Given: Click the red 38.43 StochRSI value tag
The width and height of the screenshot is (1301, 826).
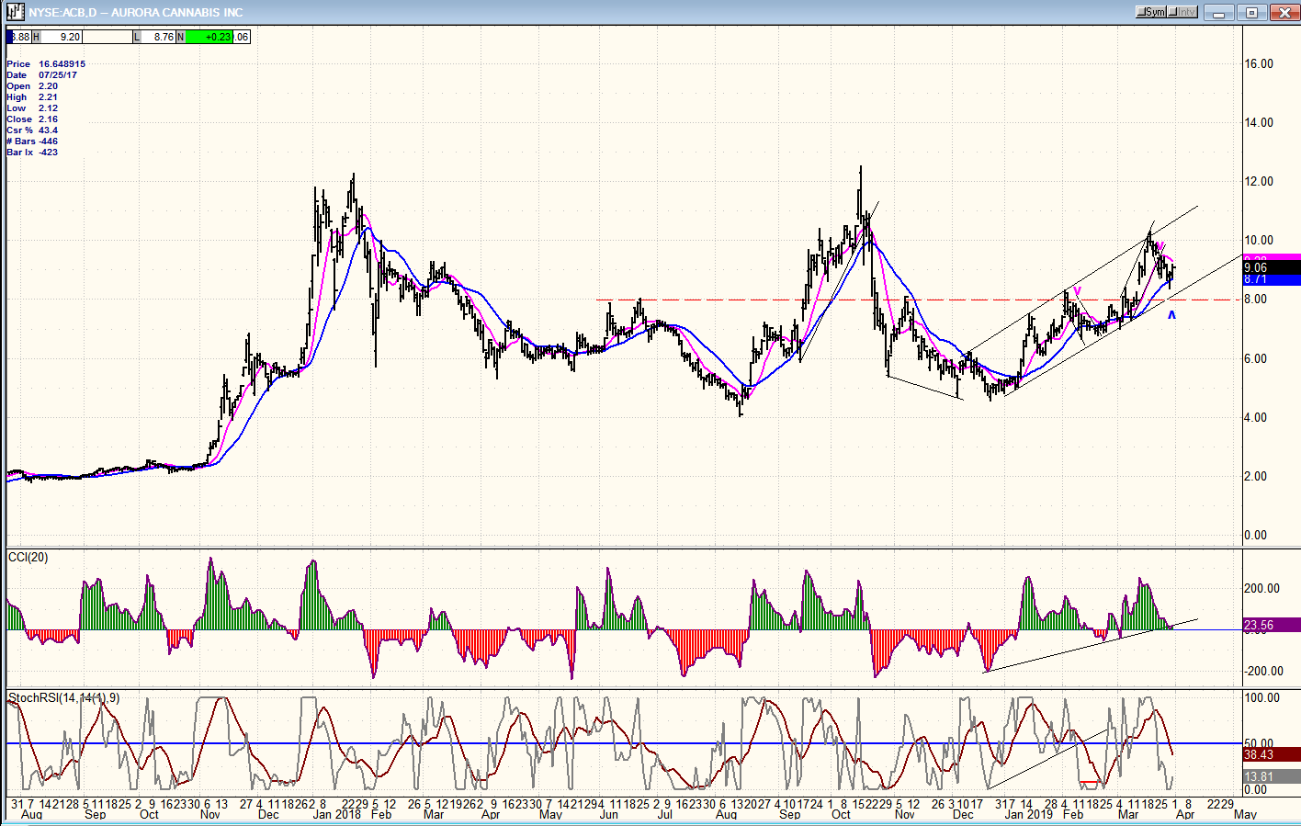Looking at the screenshot, I should (1271, 754).
